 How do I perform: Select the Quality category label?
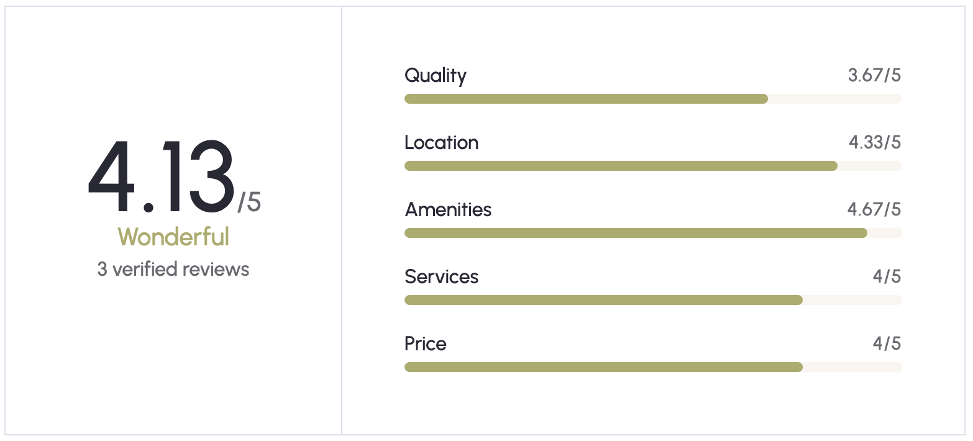[436, 76]
